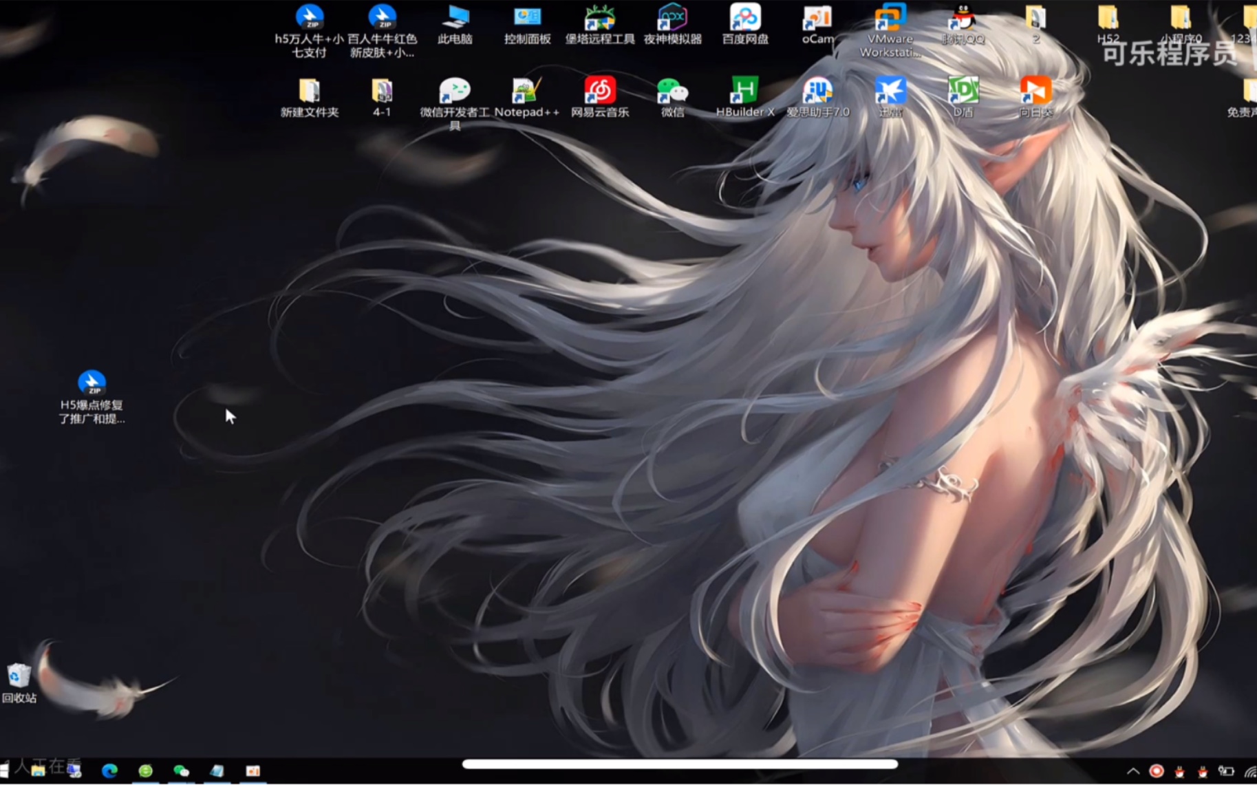
Task: Open the computer-with-check taskbar icon
Action: tap(74, 771)
